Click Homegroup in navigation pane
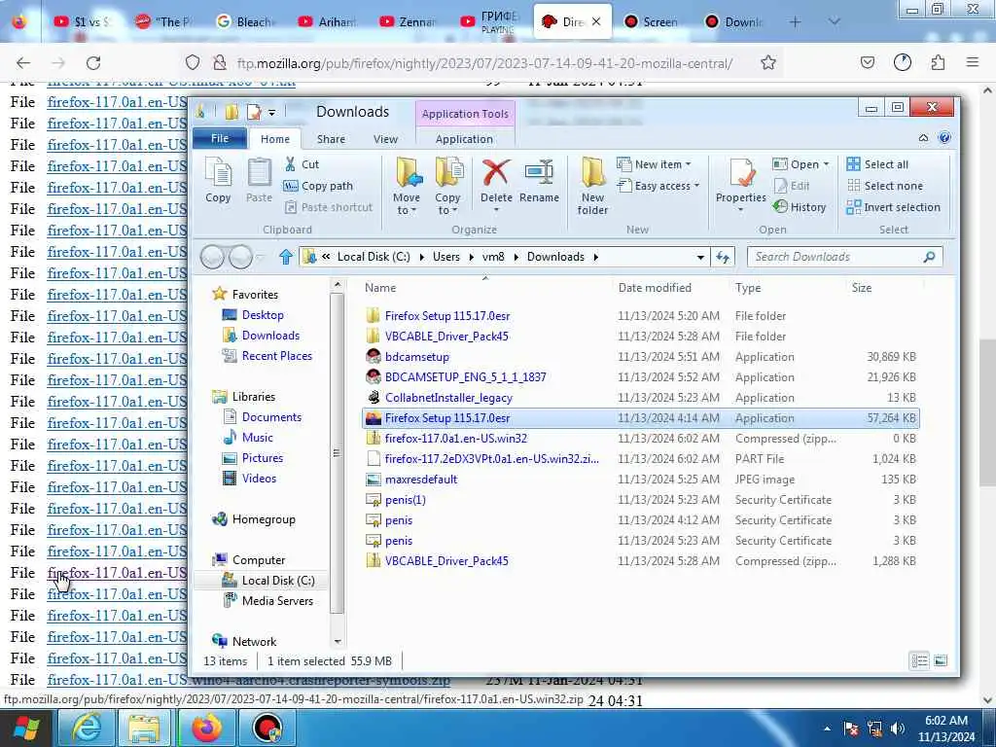Screen dimensions: 996x747 tap(254, 519)
